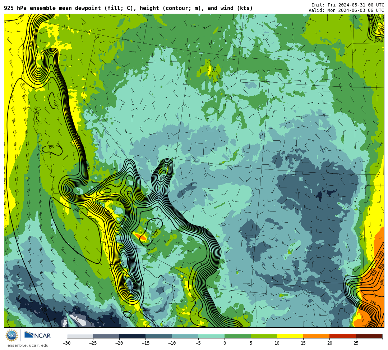Viewport: 388px width, 350px height.
Task: Click the -10 colorbar tick label
Action: [172, 343]
